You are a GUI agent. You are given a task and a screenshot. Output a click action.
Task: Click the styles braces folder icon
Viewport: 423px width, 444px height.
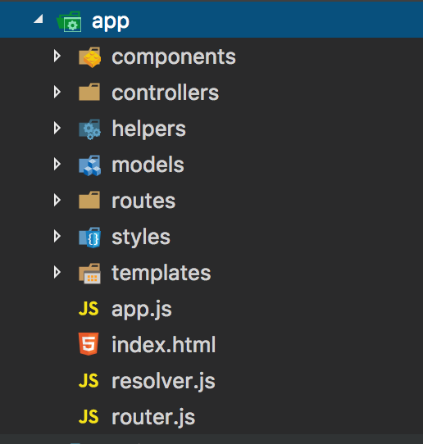tap(90, 238)
